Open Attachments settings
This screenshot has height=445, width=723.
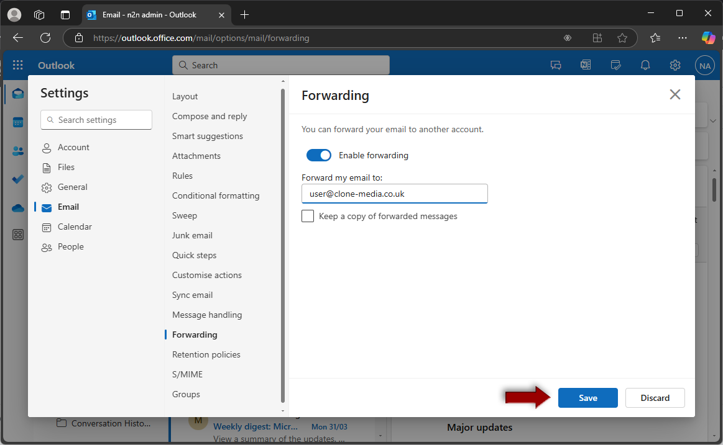click(196, 156)
